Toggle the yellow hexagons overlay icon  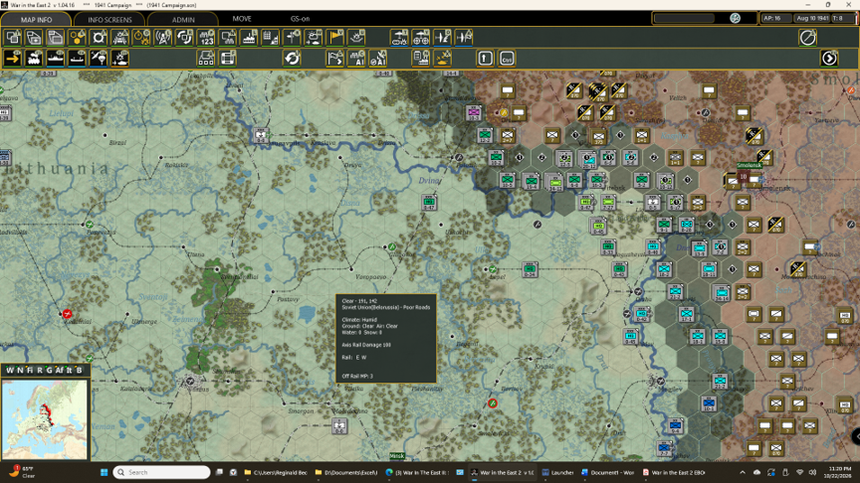[77, 38]
